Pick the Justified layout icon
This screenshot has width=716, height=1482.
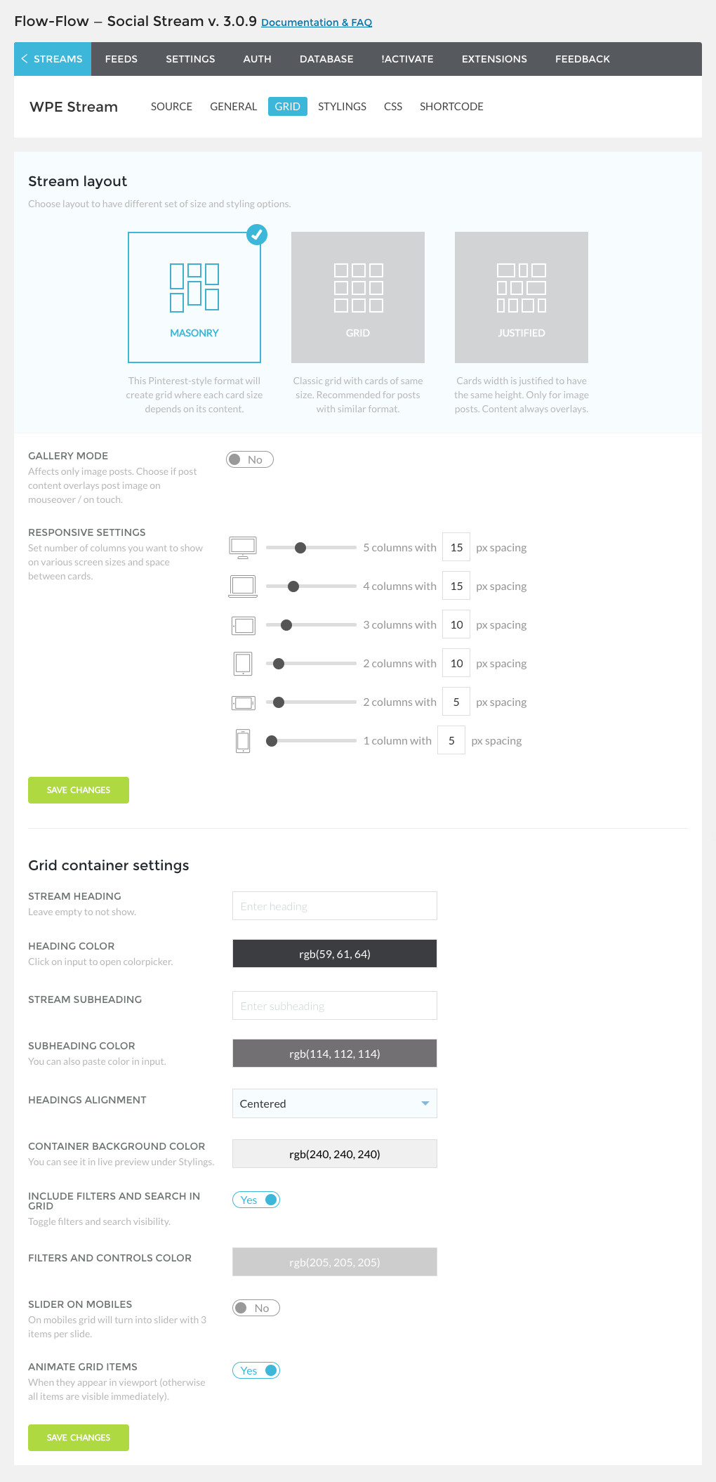tap(522, 287)
